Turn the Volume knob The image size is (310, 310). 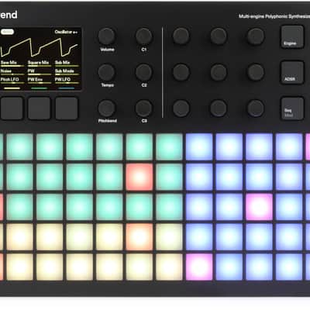tap(106, 36)
